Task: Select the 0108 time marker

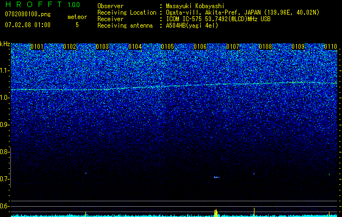Action: (x=265, y=47)
